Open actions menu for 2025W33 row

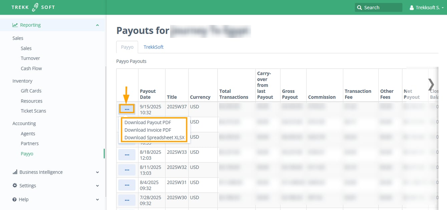[127, 155]
